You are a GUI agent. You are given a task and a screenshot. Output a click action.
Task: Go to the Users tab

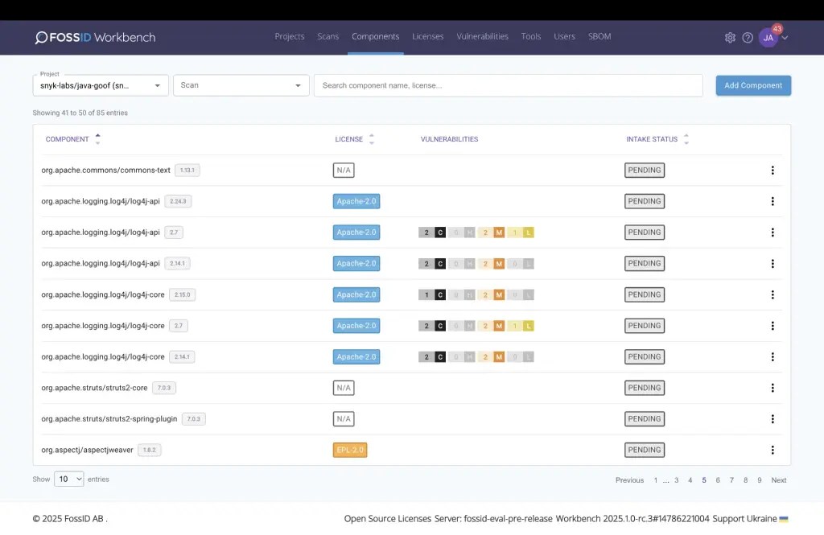click(x=564, y=36)
